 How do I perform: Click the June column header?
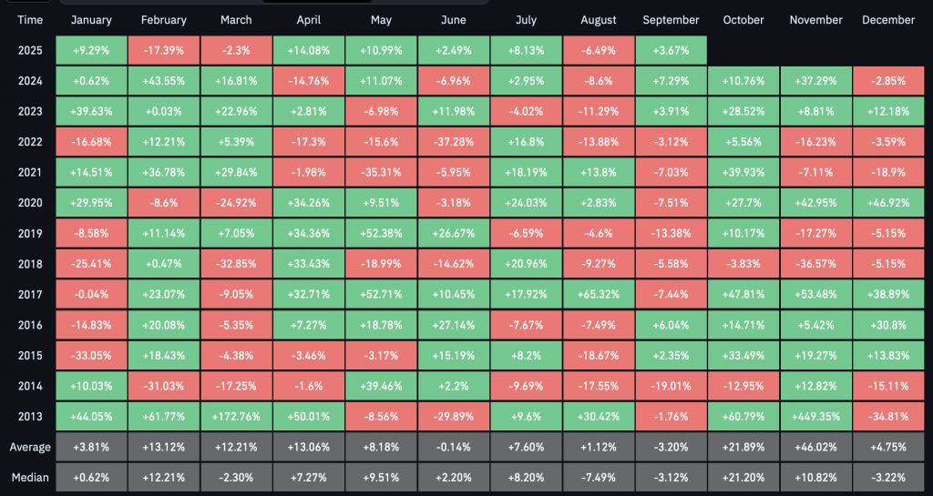coord(453,20)
